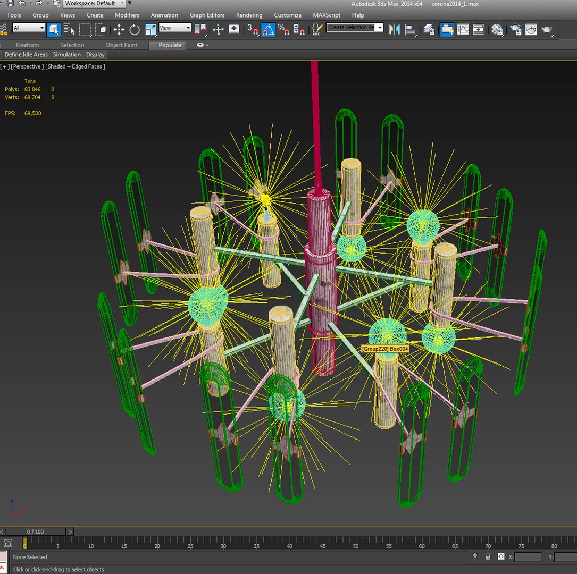The height and width of the screenshot is (574, 577).
Task: Step time slider to next frame arrow
Action: [x=70, y=531]
